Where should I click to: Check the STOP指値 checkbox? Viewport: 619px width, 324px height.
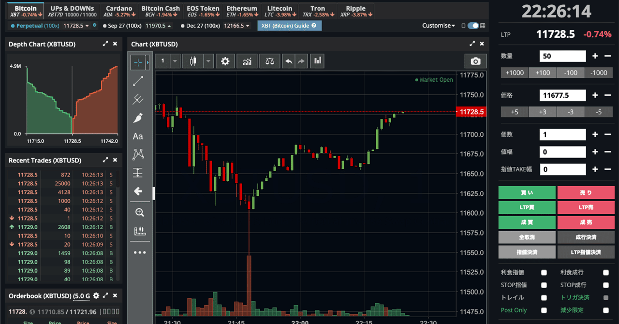[544, 285]
